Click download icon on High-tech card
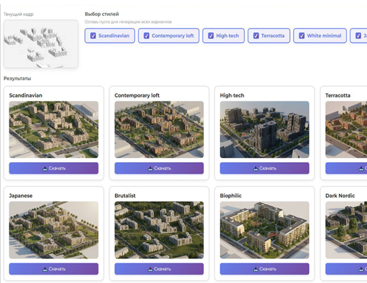 pyautogui.click(x=256, y=168)
